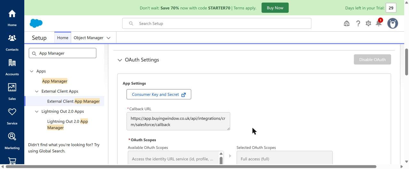Screen dimensions: 409x169
Task: Open Lightning Out 2.0 App Manager
Action: (67, 125)
